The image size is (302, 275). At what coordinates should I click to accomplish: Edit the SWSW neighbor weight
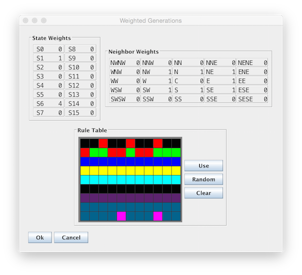point(125,99)
